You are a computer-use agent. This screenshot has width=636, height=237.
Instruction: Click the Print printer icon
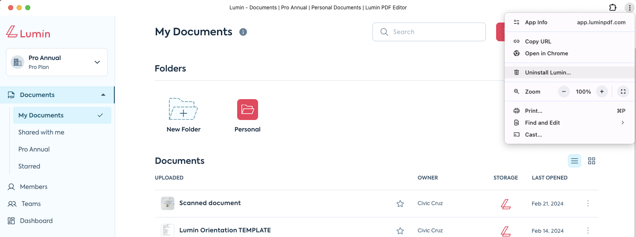point(517,111)
